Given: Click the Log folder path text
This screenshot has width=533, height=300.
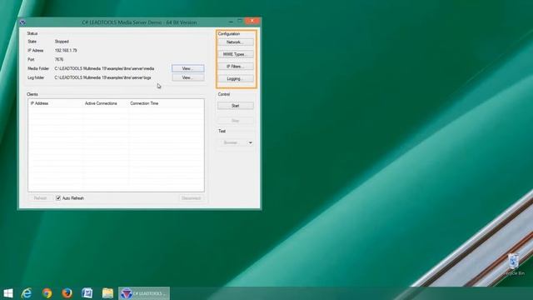Looking at the screenshot, I should coord(103,77).
